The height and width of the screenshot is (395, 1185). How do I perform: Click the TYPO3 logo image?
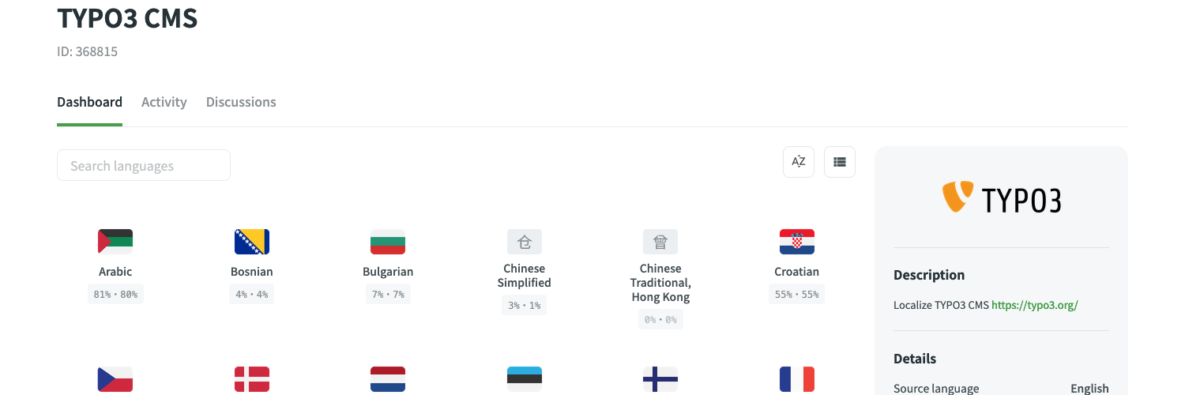1001,197
